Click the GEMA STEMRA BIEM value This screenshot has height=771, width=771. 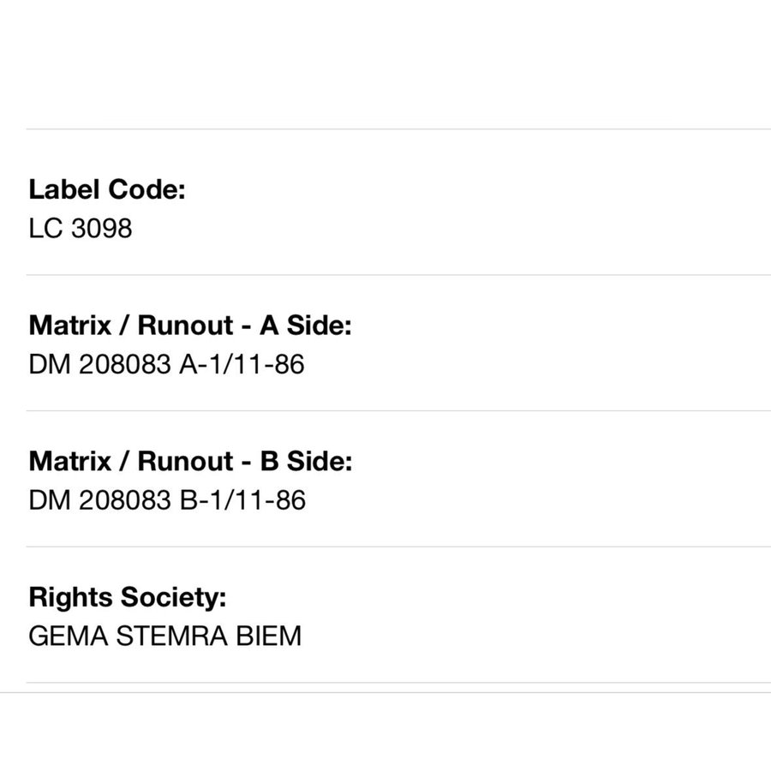click(x=165, y=636)
